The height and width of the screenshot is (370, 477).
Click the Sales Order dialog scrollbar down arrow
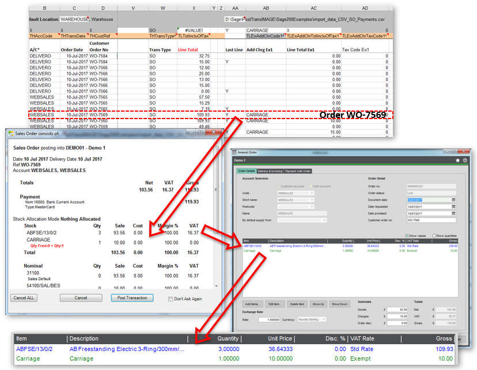tap(216, 286)
